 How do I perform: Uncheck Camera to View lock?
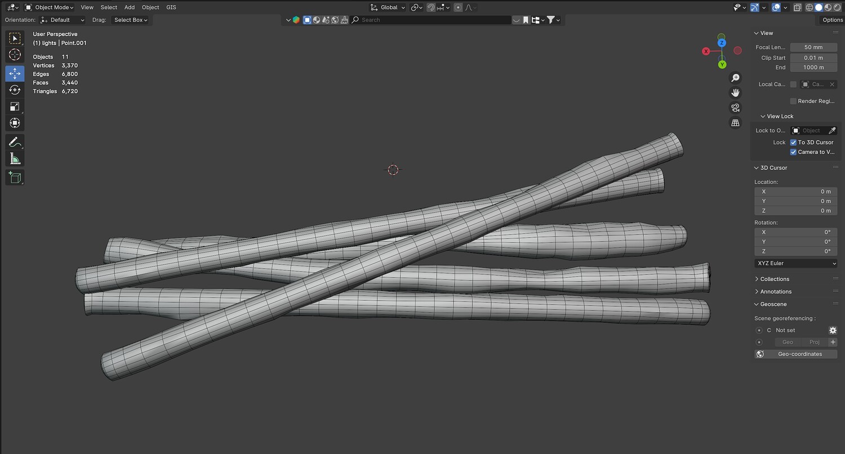click(793, 152)
